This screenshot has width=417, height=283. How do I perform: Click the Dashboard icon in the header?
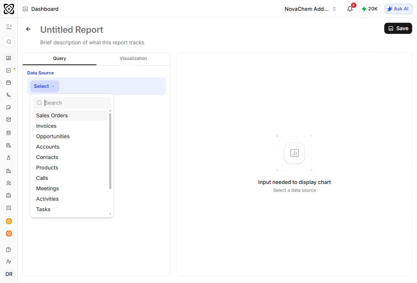(x=25, y=9)
